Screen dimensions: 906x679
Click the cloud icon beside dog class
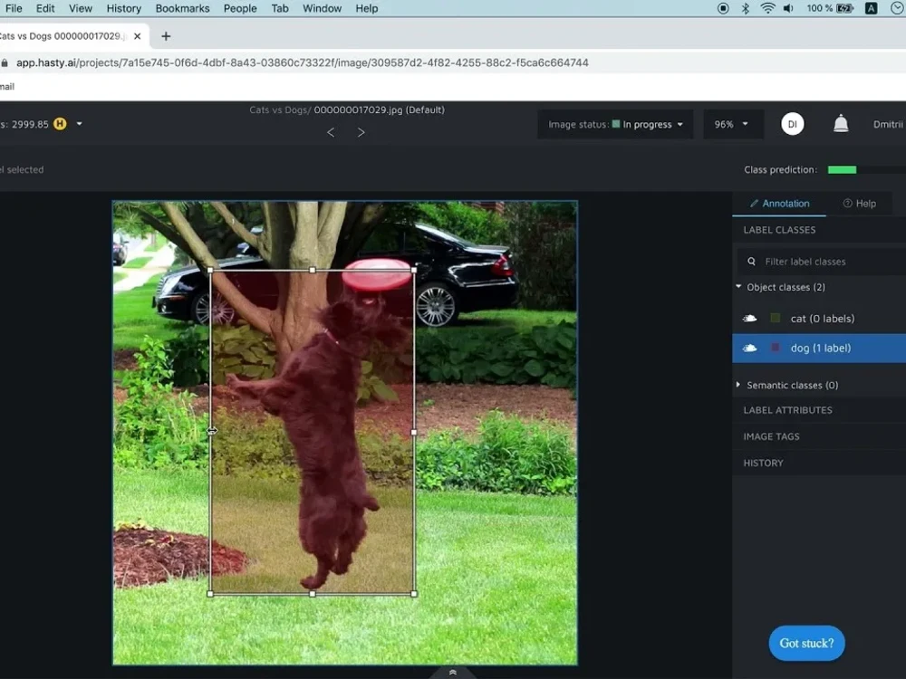[749, 349]
